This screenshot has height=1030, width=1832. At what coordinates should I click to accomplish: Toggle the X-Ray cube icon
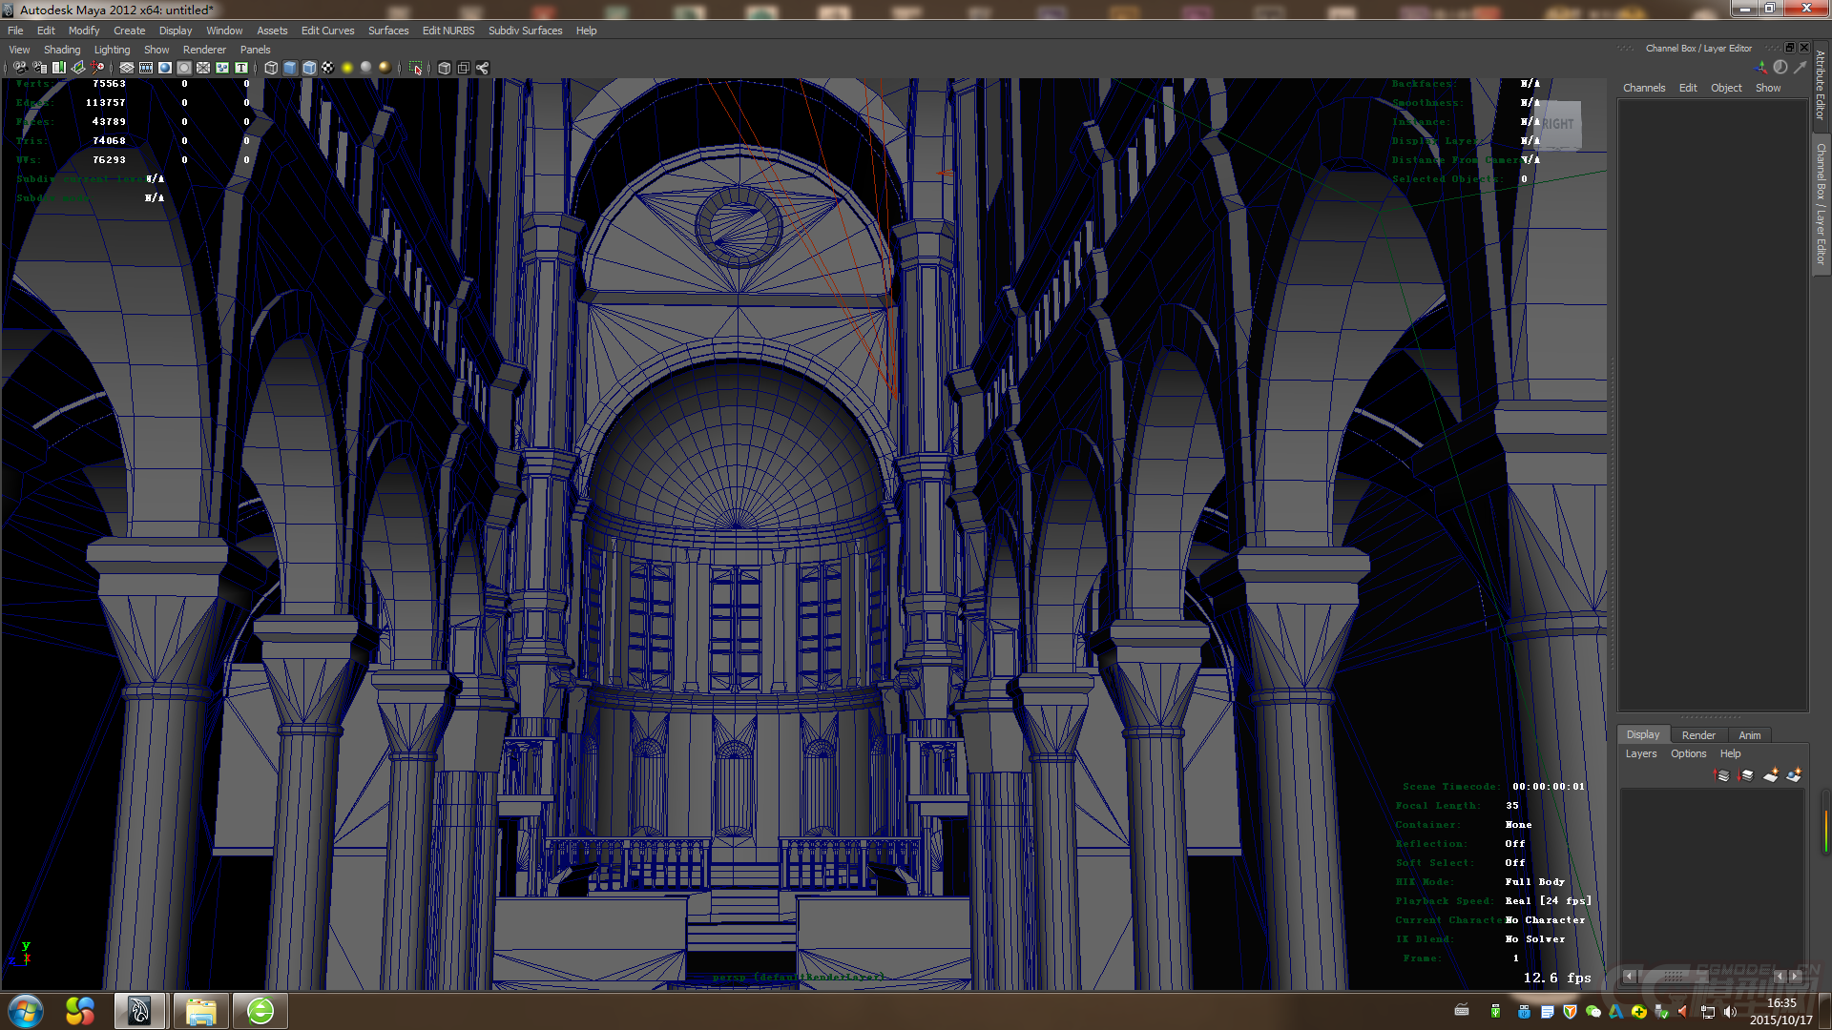[x=444, y=68]
